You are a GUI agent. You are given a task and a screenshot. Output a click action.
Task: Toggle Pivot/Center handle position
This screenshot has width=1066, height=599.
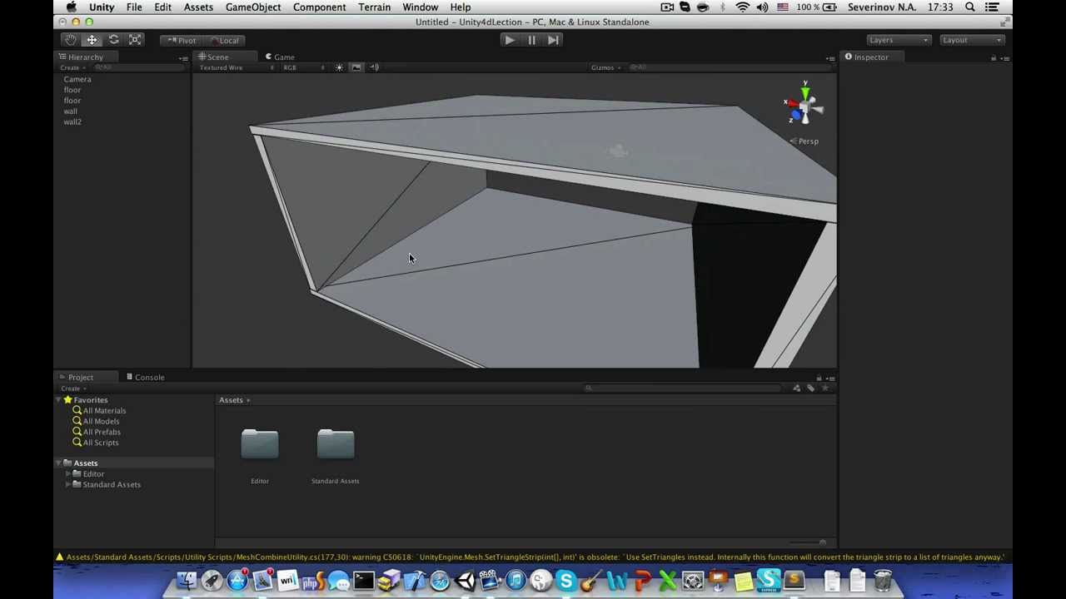click(182, 40)
